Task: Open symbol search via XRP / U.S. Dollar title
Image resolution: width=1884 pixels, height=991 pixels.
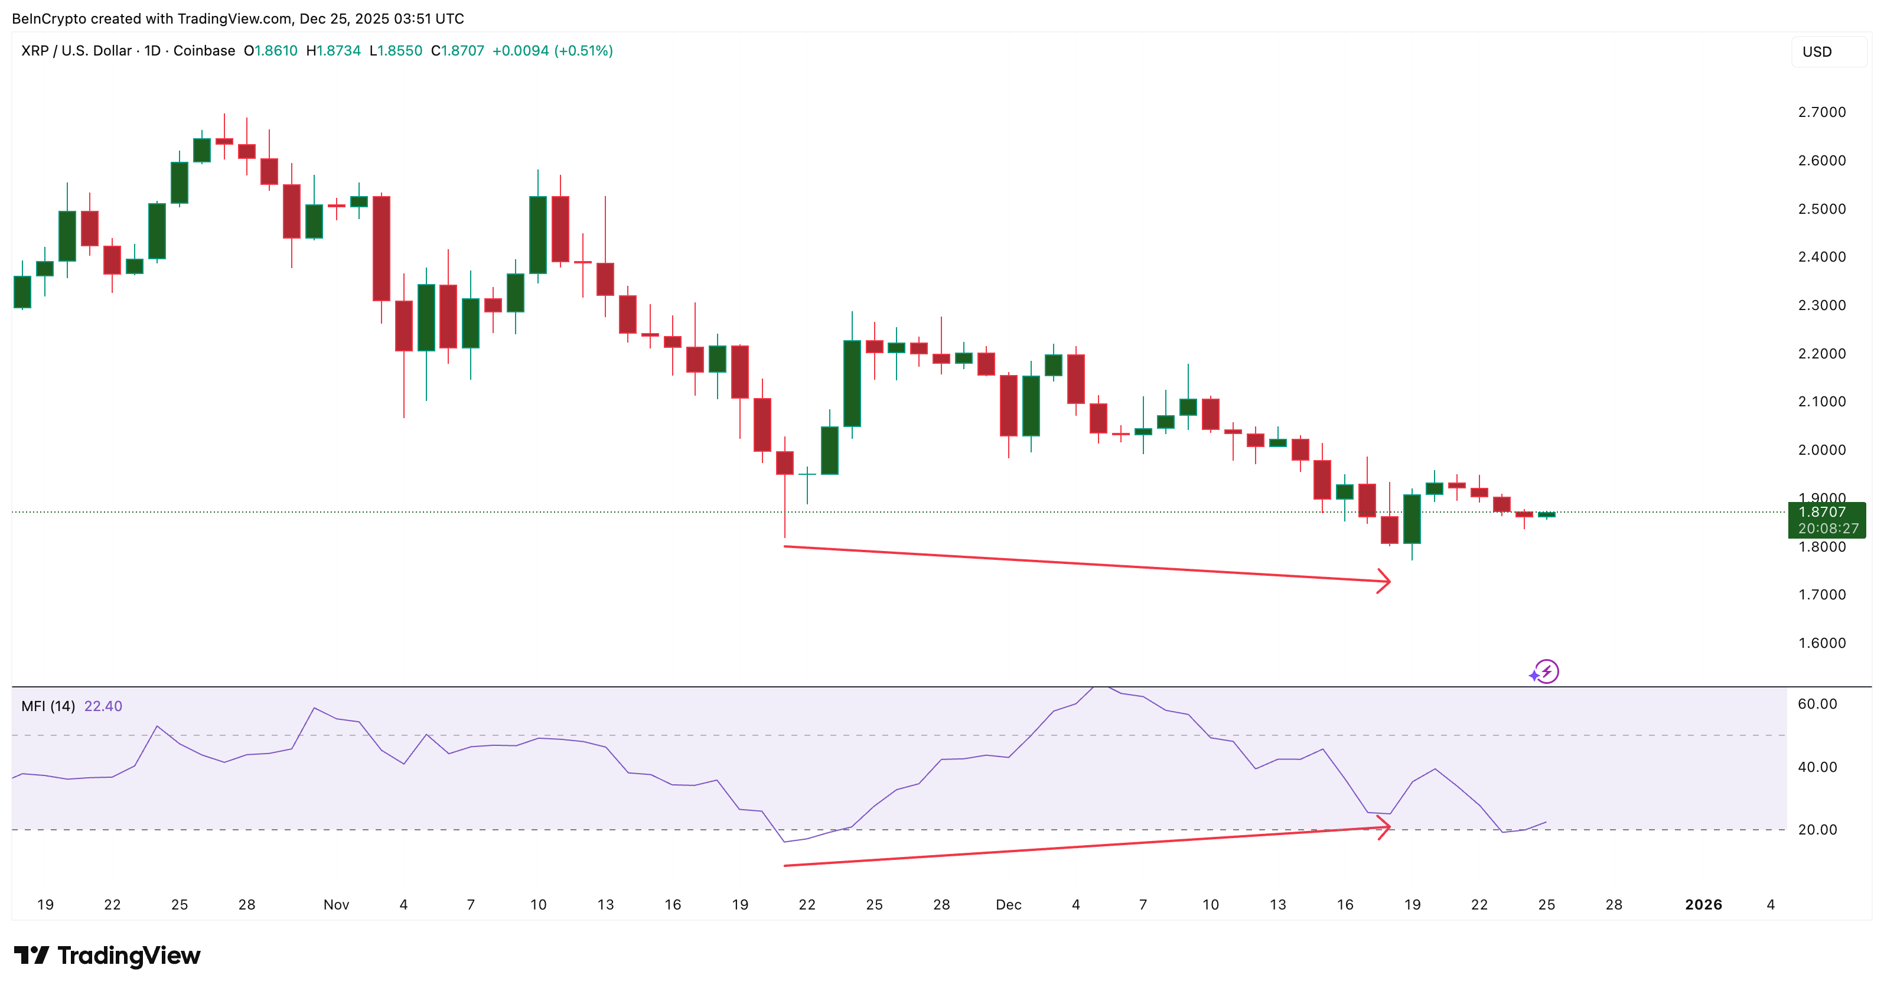Action: point(73,50)
